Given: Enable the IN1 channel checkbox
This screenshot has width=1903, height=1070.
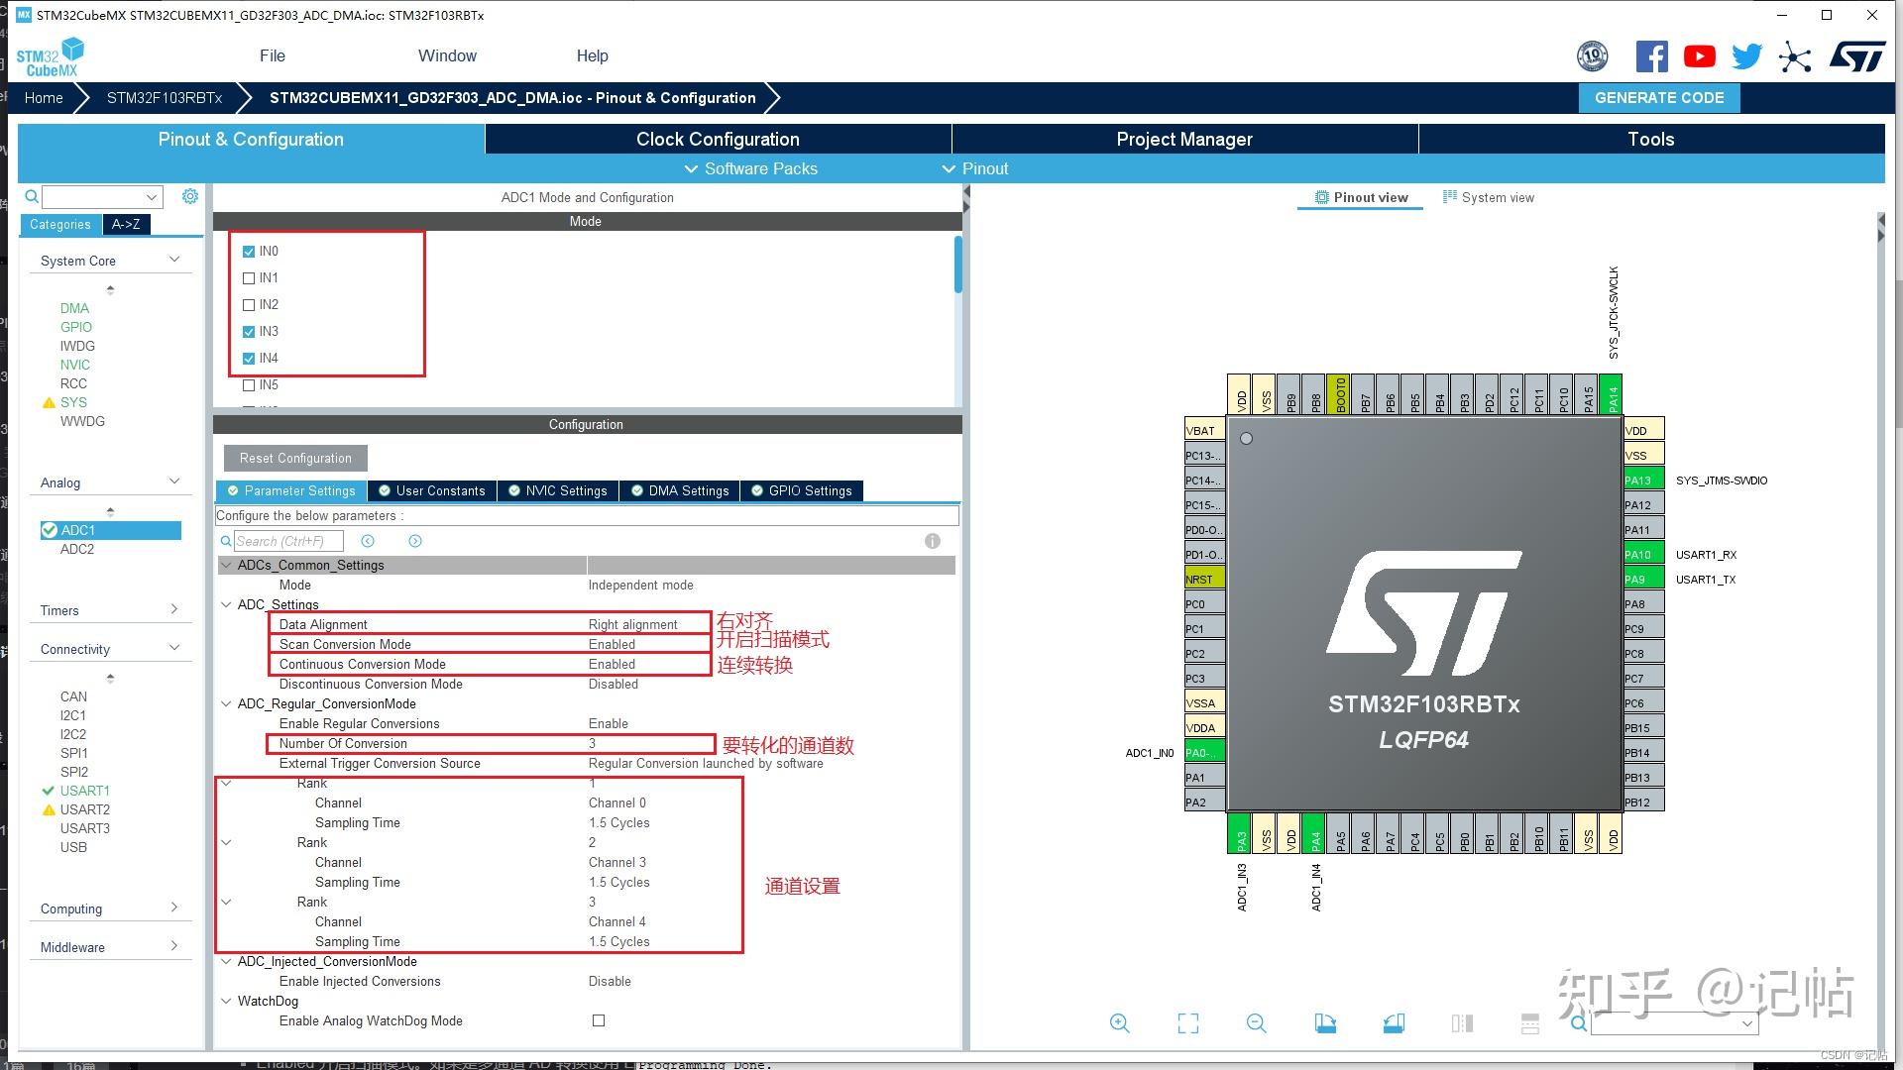Looking at the screenshot, I should [x=249, y=278].
